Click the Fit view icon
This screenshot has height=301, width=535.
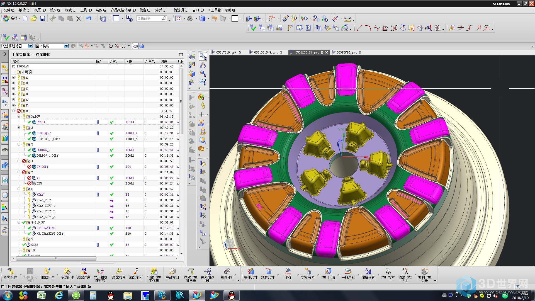[178, 18]
